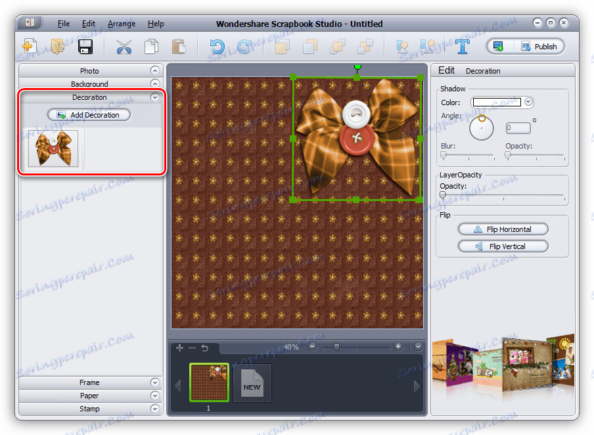Remove page with the minus icon
Screen dimensions: 594x435
click(x=192, y=348)
